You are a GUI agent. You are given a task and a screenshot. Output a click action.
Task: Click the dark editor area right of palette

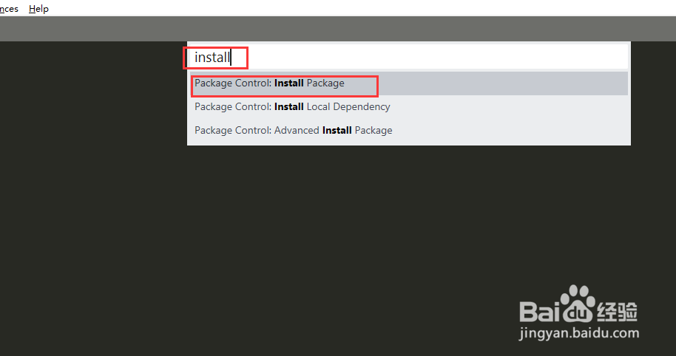click(x=653, y=148)
